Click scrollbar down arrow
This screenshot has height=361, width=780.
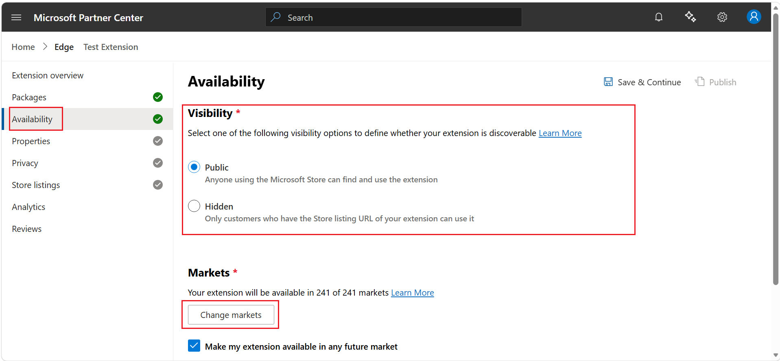pos(776,355)
